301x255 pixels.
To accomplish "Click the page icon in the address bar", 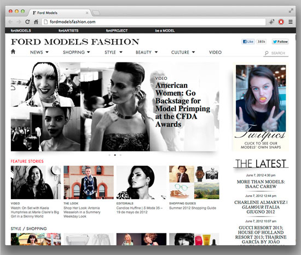I will (45, 22).
